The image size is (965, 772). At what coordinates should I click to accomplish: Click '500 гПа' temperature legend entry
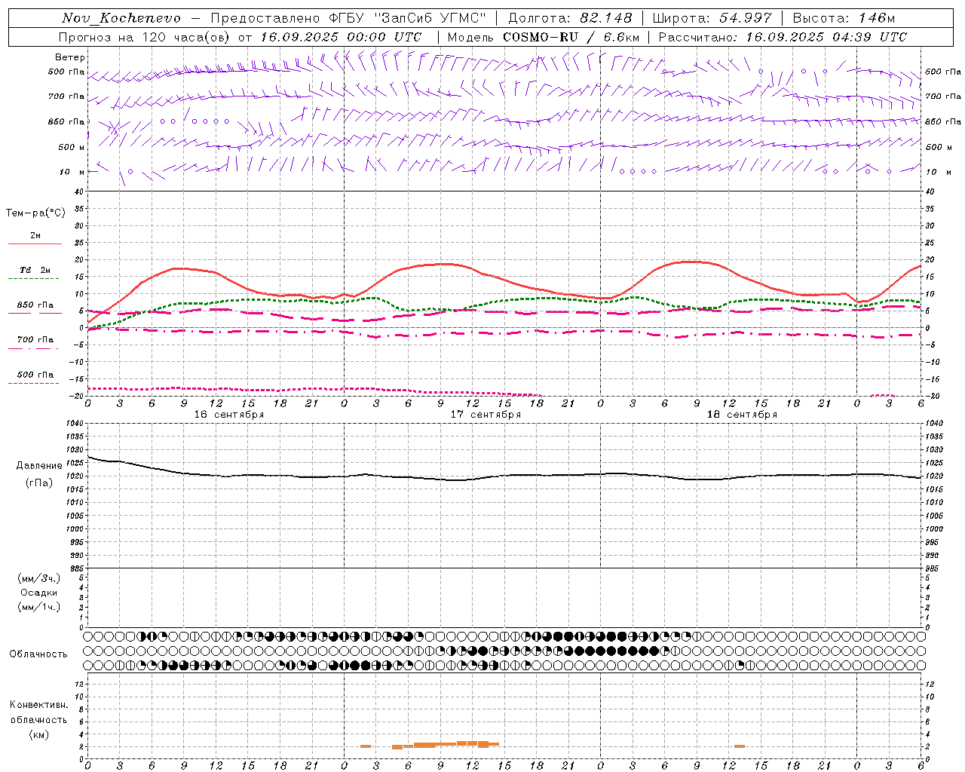(x=35, y=375)
